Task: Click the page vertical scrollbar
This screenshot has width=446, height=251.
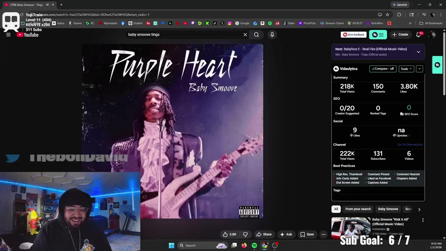Action: [x=444, y=63]
